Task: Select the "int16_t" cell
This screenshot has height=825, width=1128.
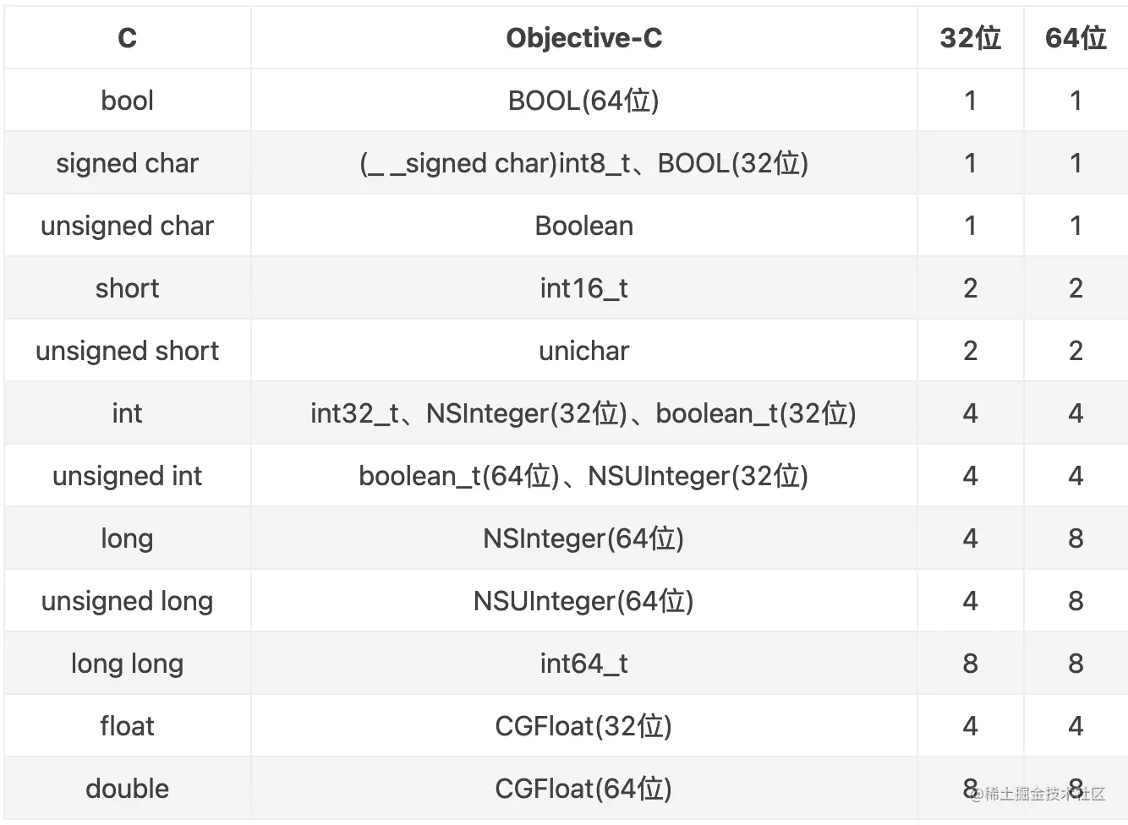Action: 583,288
